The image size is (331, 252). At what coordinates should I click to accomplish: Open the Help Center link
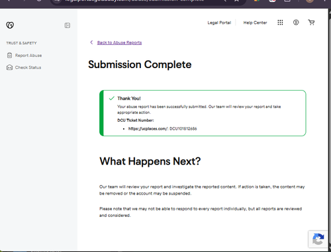click(x=255, y=22)
